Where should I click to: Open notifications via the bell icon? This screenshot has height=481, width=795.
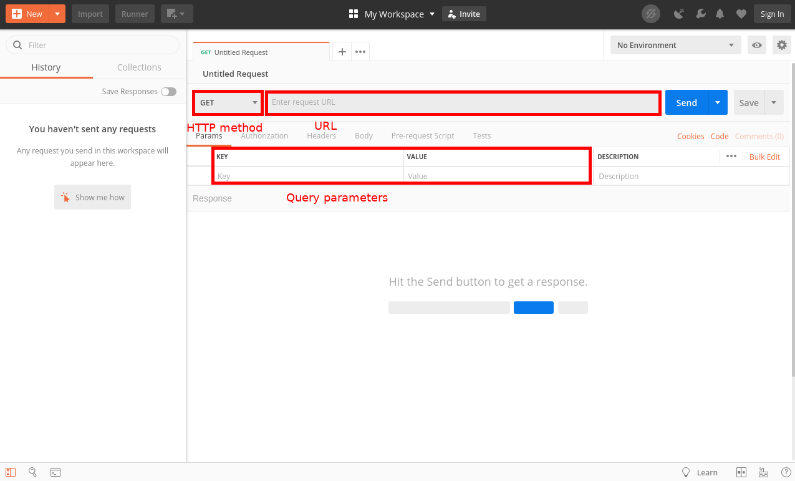coord(720,14)
